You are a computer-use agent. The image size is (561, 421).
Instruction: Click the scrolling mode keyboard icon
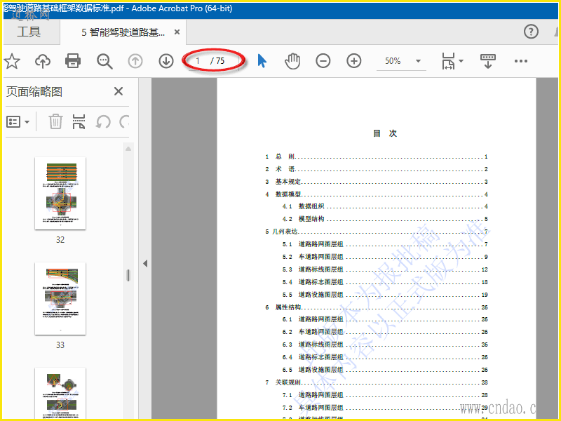[x=487, y=61]
